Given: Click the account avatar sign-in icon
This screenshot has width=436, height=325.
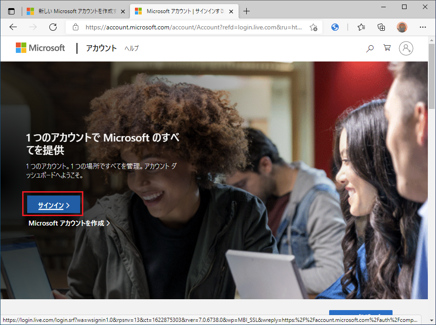Looking at the screenshot, I should pyautogui.click(x=406, y=48).
